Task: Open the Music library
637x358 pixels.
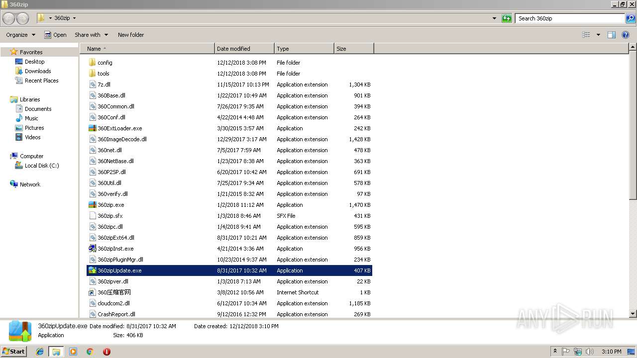Action: [x=31, y=118]
